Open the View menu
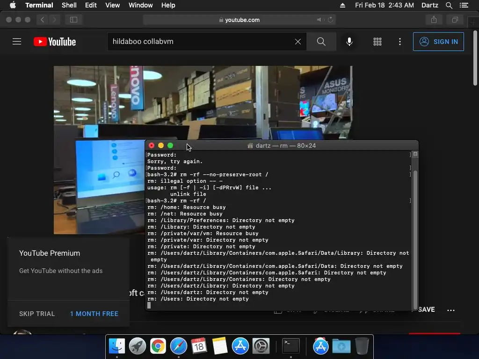 112,5
